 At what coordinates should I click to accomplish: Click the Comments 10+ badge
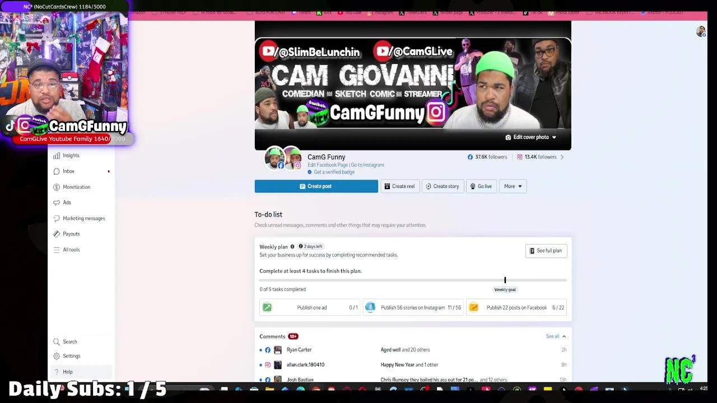pos(293,336)
